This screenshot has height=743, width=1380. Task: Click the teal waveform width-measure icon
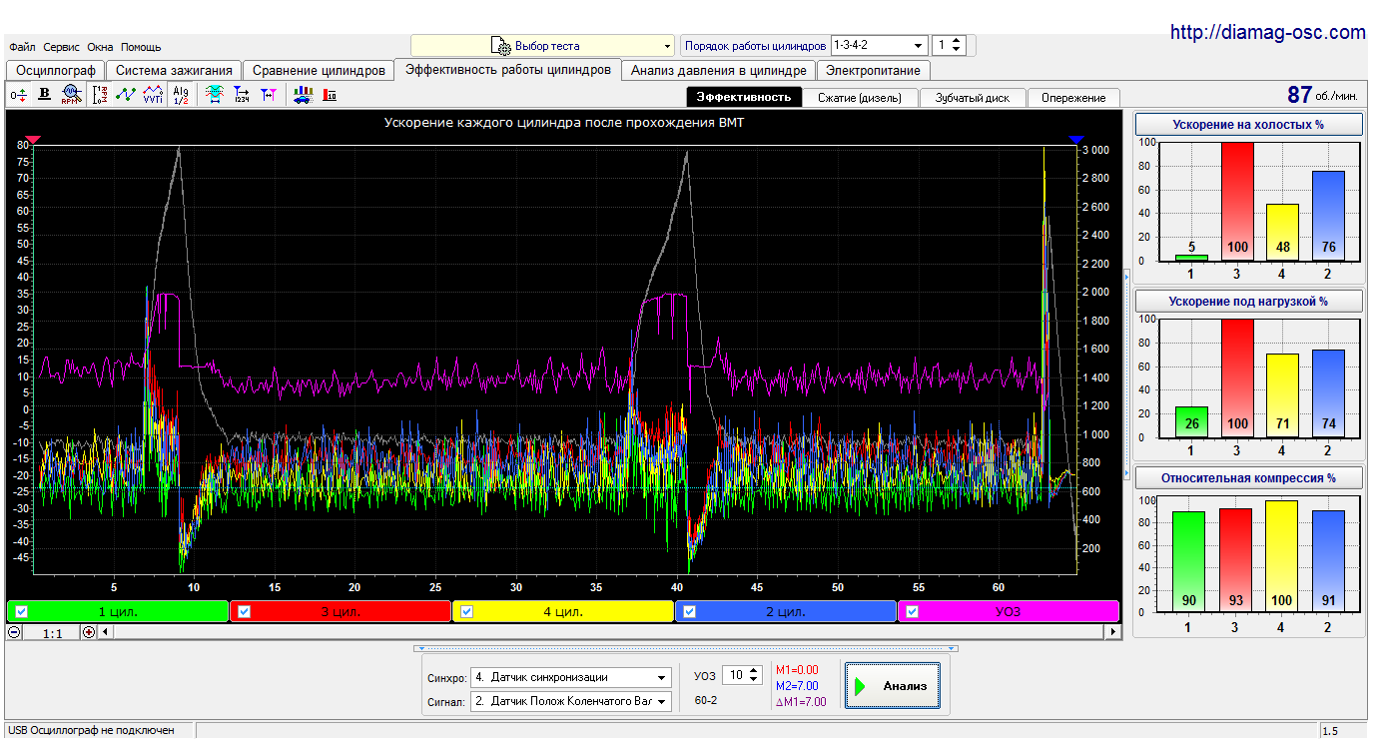214,95
